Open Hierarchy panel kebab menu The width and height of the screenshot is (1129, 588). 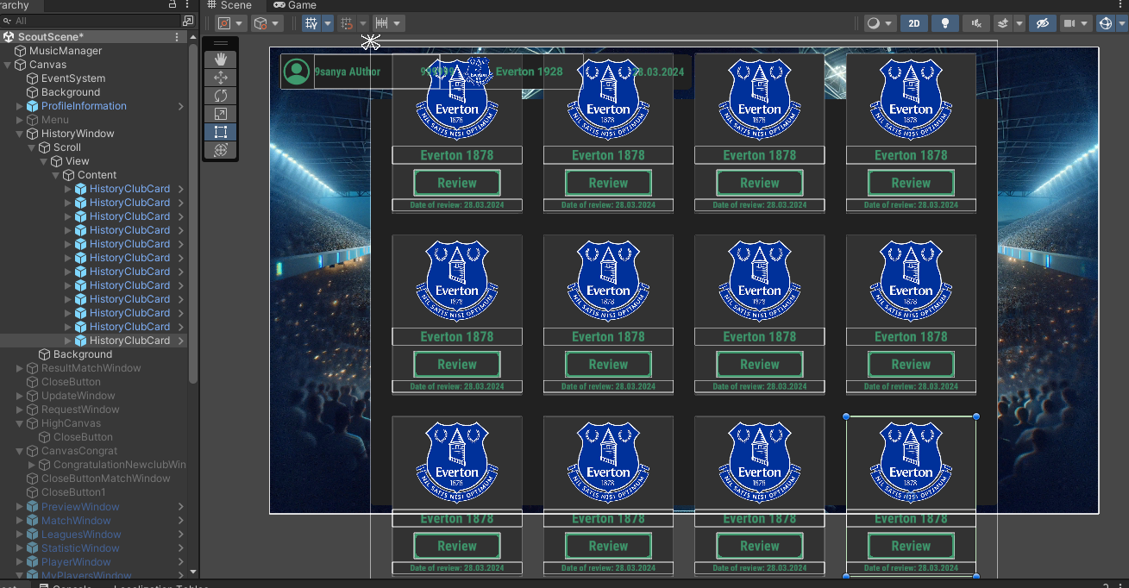coord(188,5)
